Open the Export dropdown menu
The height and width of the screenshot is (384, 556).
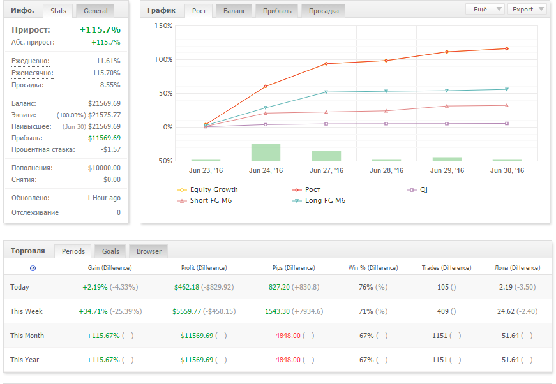(x=527, y=9)
